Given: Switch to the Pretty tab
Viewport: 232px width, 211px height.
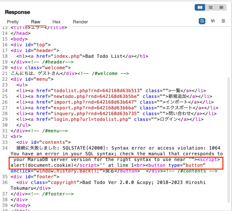Looking at the screenshot, I should click(x=13, y=22).
